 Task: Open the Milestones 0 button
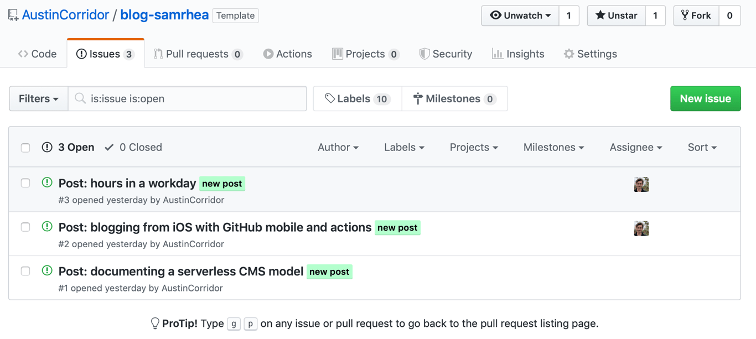pos(455,98)
